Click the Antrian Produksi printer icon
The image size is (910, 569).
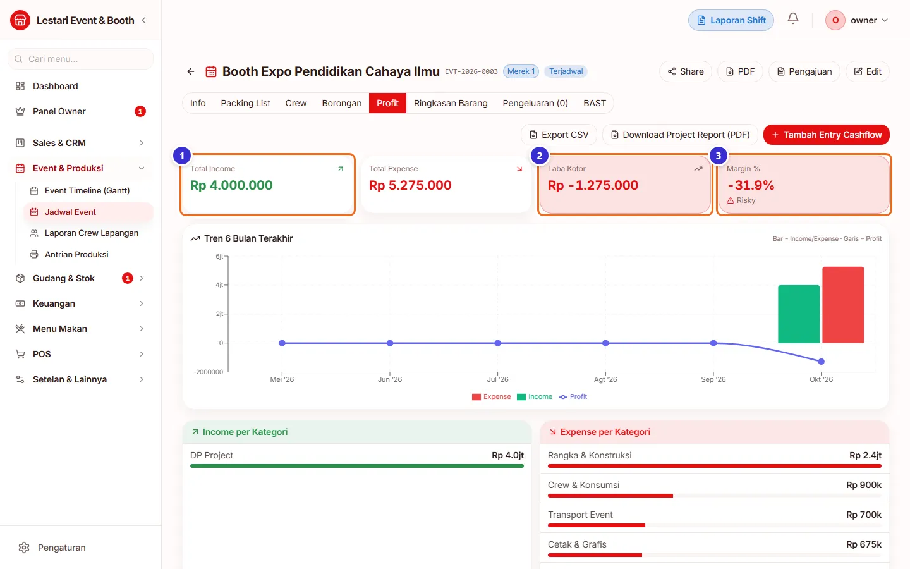(x=34, y=254)
